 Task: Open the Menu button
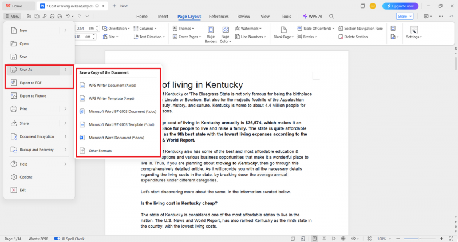(12, 17)
